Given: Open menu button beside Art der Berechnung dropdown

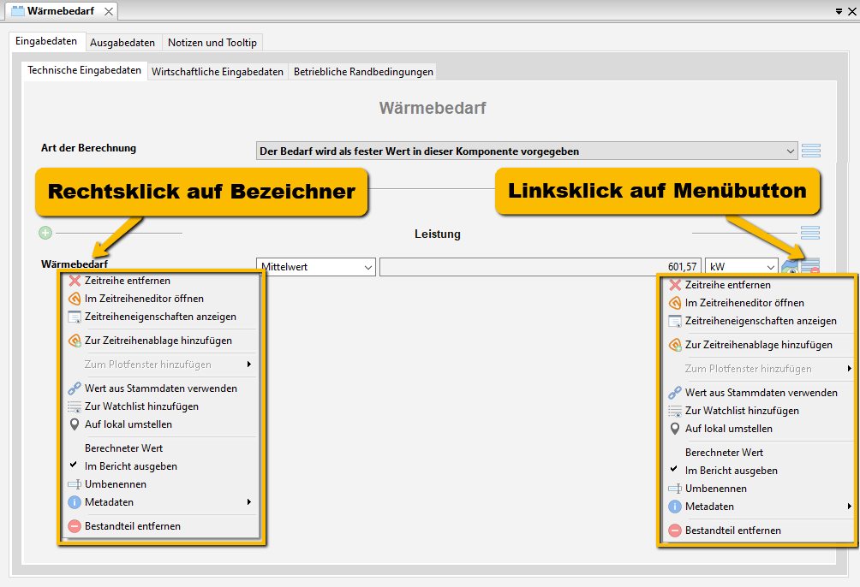Looking at the screenshot, I should 810,151.
